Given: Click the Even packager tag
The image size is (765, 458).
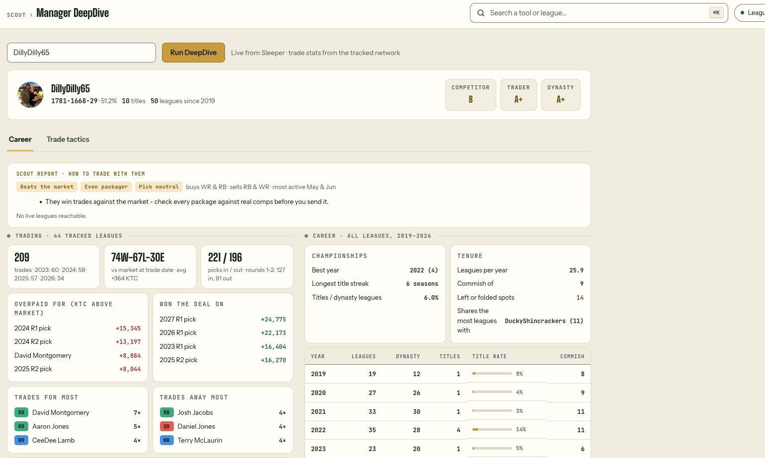Looking at the screenshot, I should (x=106, y=187).
